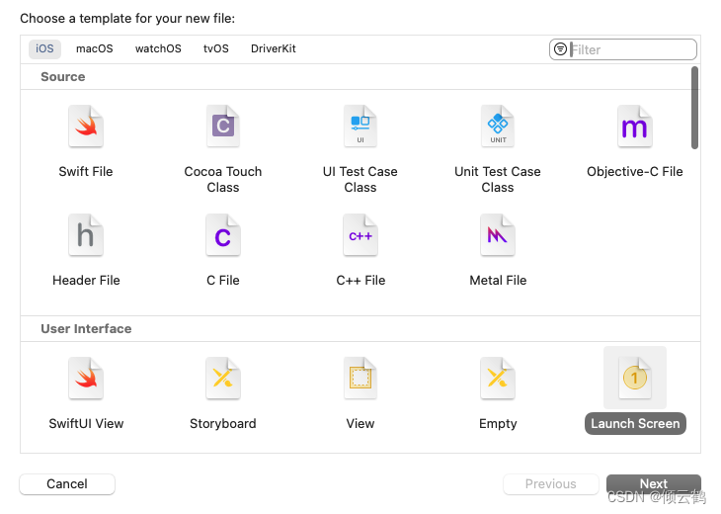Switch to the macOS platform tab
This screenshot has height=514, width=721.
(x=94, y=48)
